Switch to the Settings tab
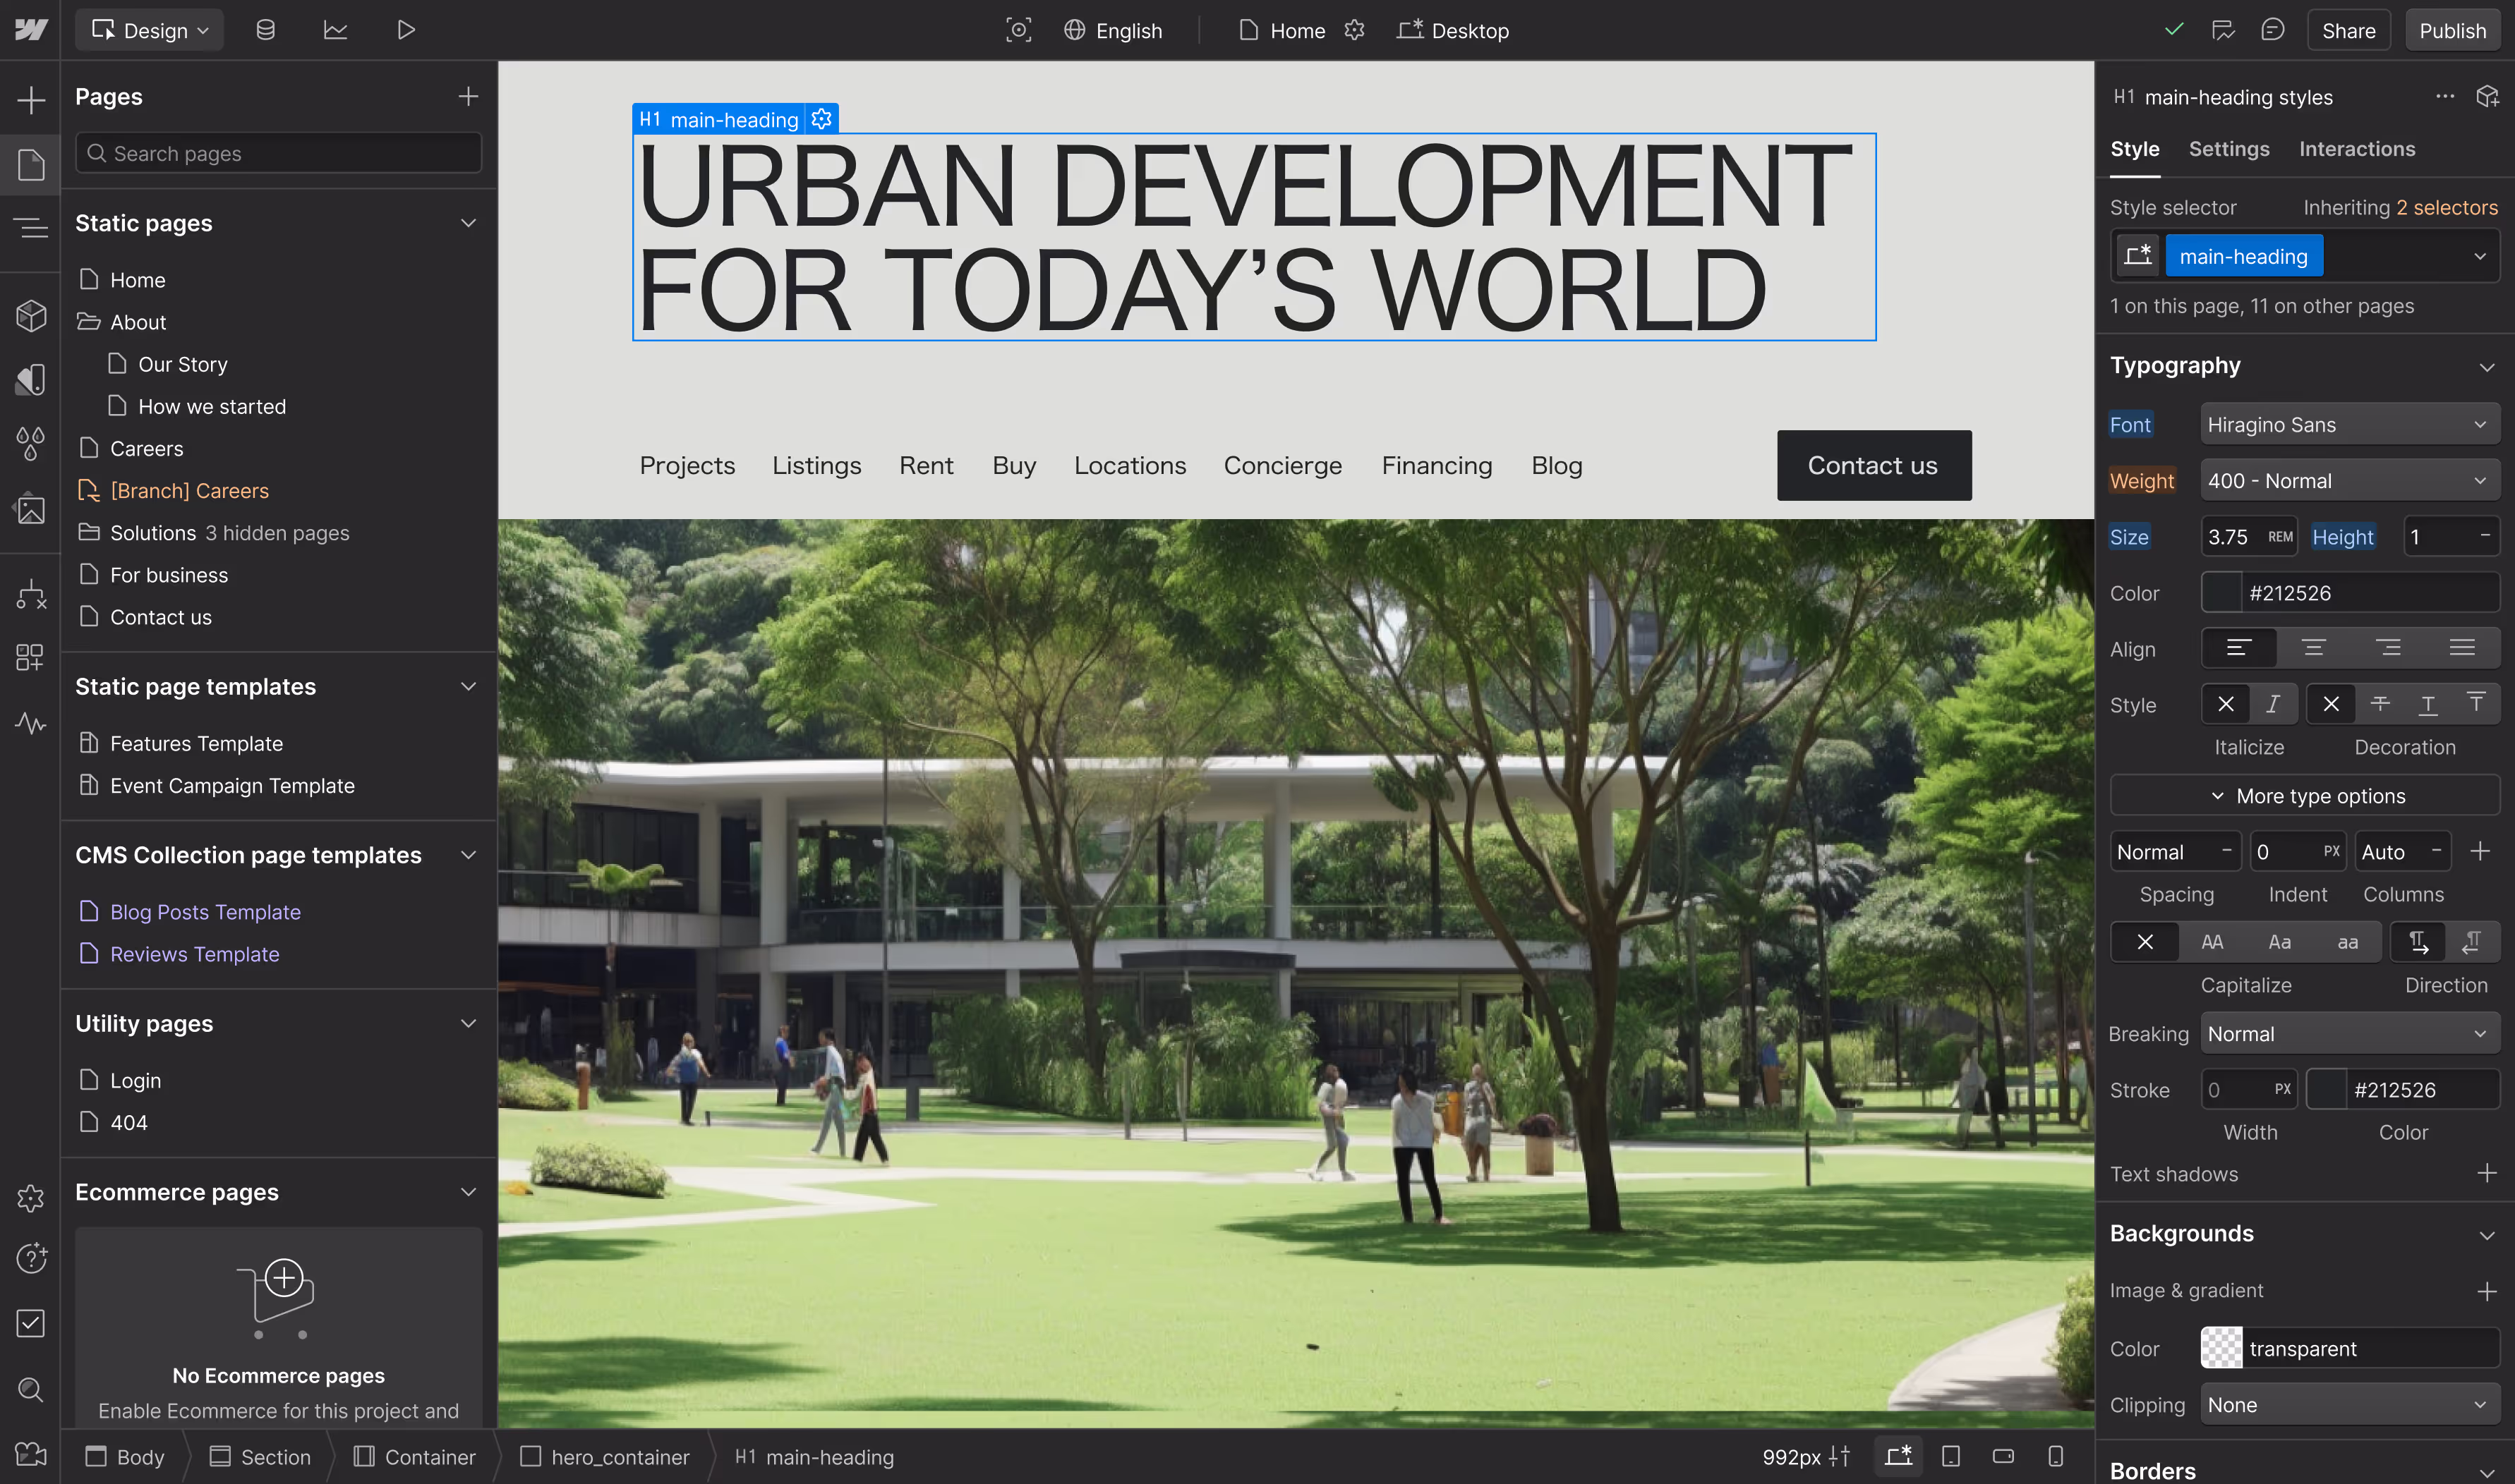The height and width of the screenshot is (1484, 2515). click(x=2228, y=149)
